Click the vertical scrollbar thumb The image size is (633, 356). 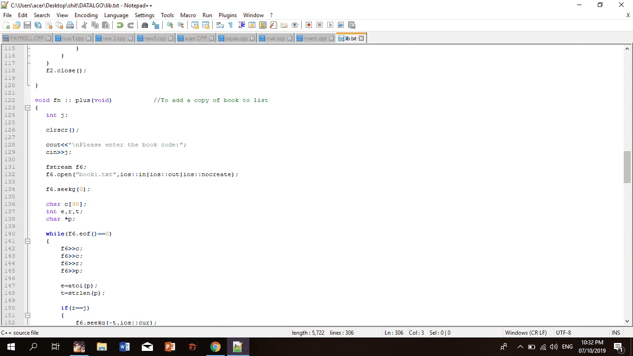(627, 167)
